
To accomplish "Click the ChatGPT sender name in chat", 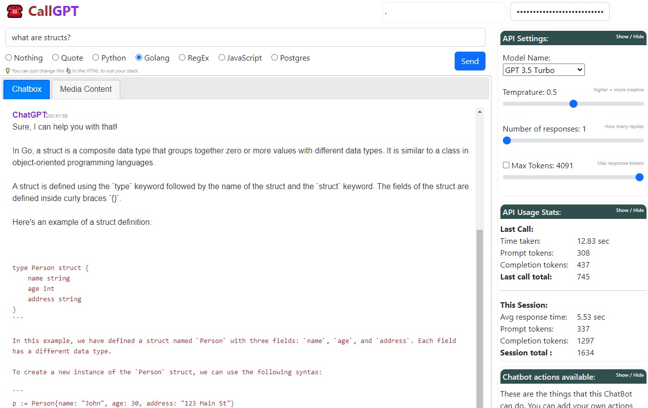I will 30,115.
